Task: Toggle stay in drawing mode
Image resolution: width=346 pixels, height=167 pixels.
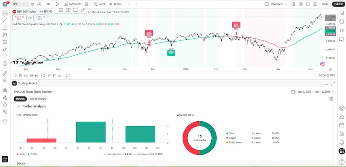Action: tap(5, 97)
